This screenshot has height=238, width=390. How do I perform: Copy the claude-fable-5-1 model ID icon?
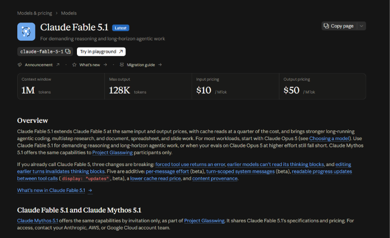[x=68, y=51]
